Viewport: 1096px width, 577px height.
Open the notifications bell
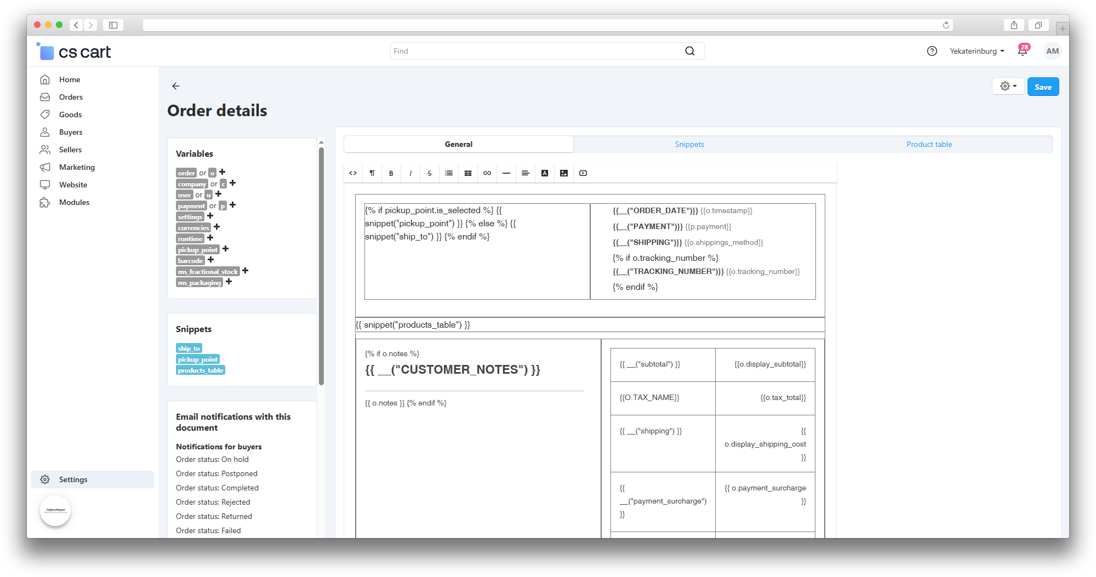click(x=1023, y=51)
